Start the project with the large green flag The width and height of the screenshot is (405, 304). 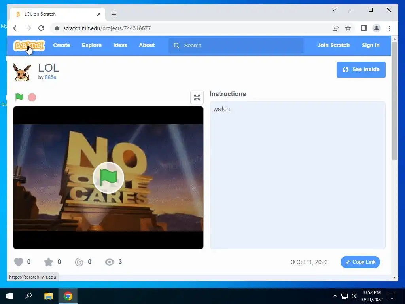tap(108, 178)
